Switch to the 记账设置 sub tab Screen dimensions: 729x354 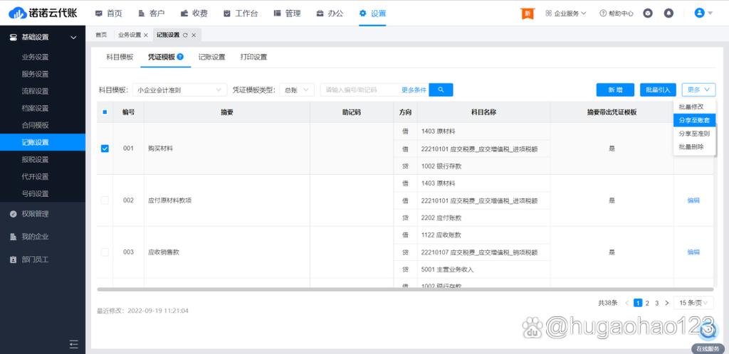pos(211,57)
